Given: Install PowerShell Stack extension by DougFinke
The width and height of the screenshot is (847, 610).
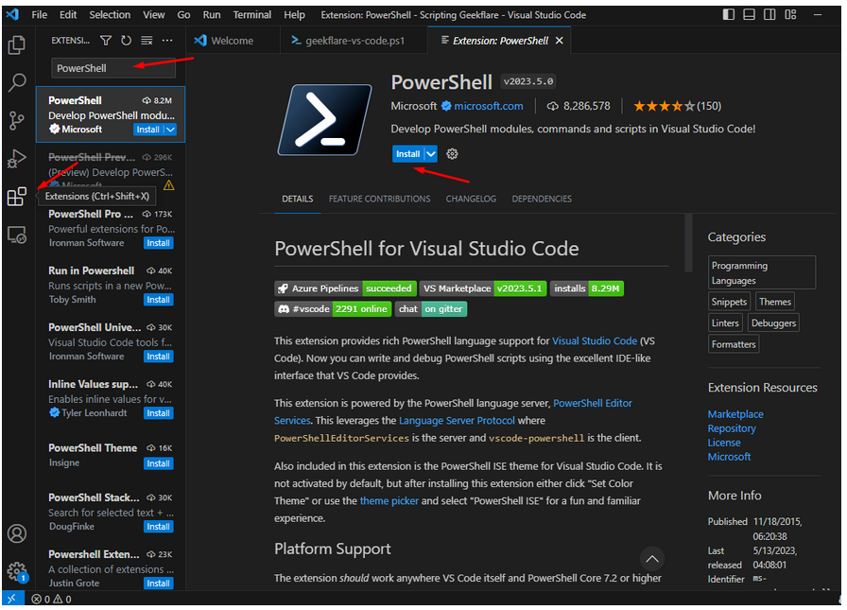Looking at the screenshot, I should tap(158, 527).
